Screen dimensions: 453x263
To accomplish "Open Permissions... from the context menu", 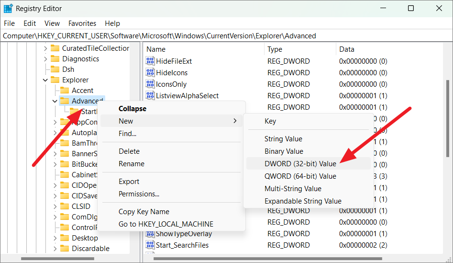I will click(172, 194).
